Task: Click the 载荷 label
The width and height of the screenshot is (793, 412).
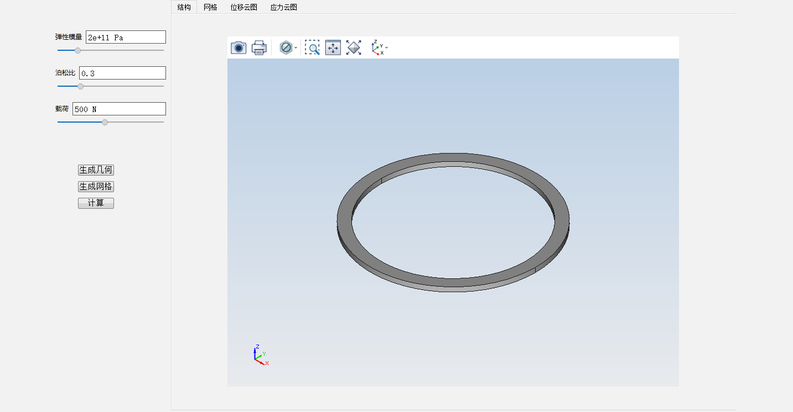Action: coord(61,109)
